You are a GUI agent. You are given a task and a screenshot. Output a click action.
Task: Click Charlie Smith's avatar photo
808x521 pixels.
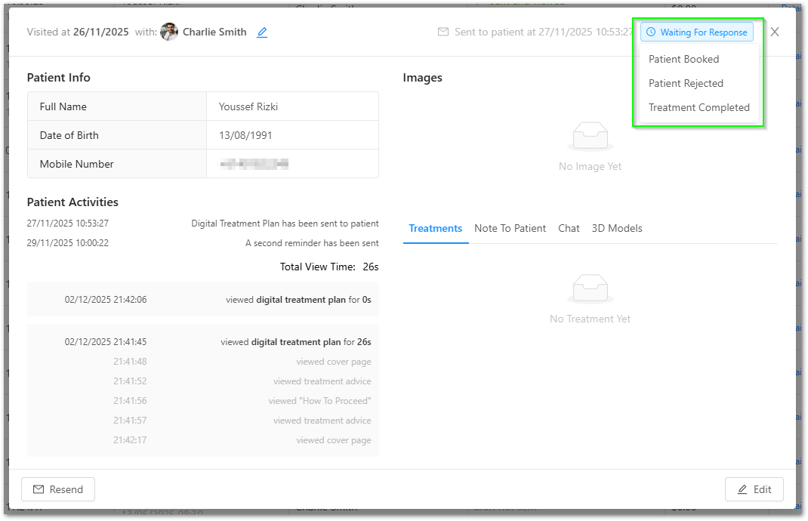(169, 32)
